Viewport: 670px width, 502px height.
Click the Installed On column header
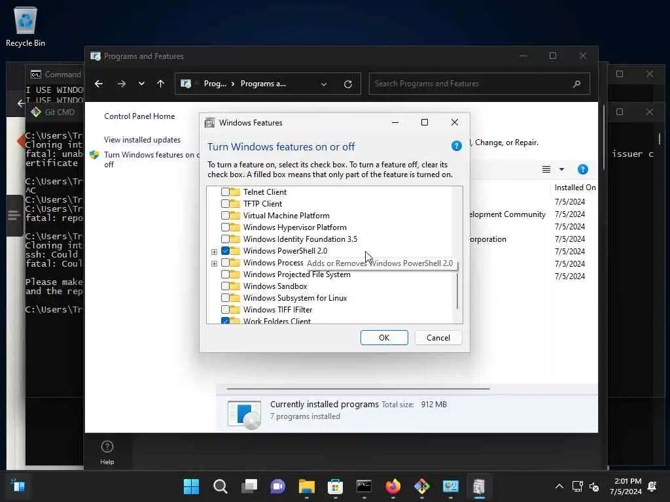pyautogui.click(x=574, y=188)
